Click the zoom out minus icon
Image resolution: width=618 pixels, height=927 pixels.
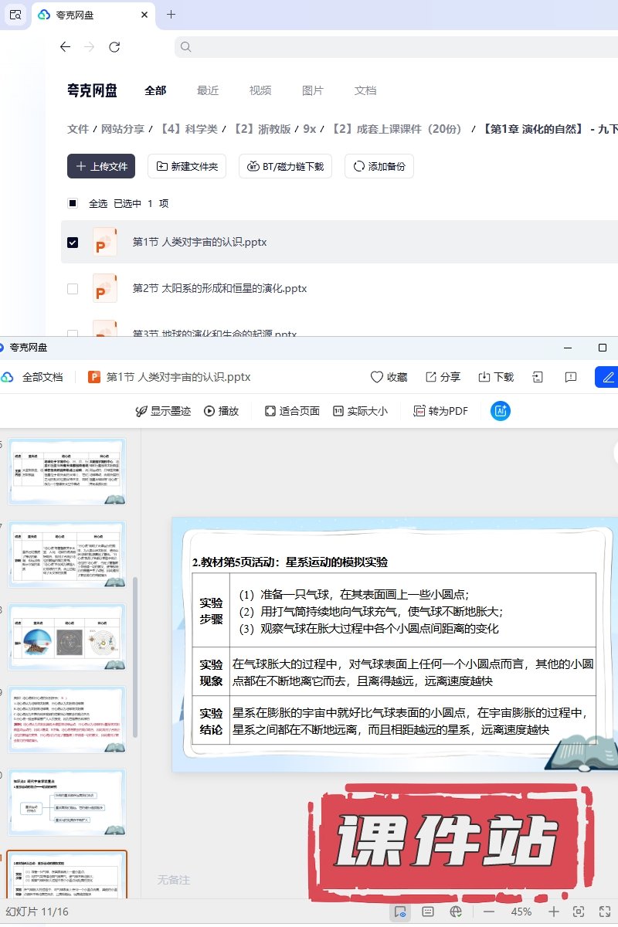488,912
